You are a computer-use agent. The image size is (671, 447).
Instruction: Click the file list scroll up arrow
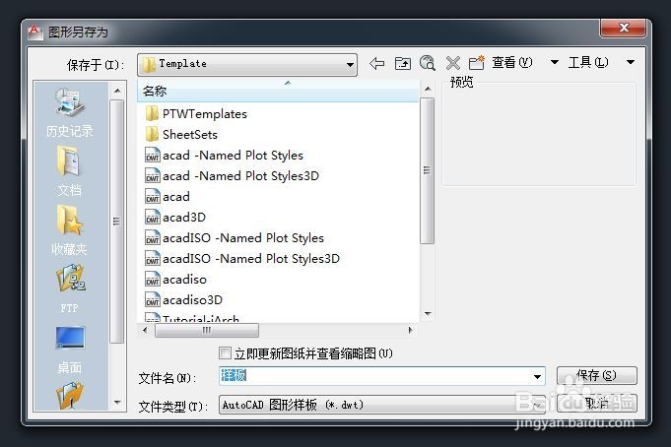click(428, 89)
